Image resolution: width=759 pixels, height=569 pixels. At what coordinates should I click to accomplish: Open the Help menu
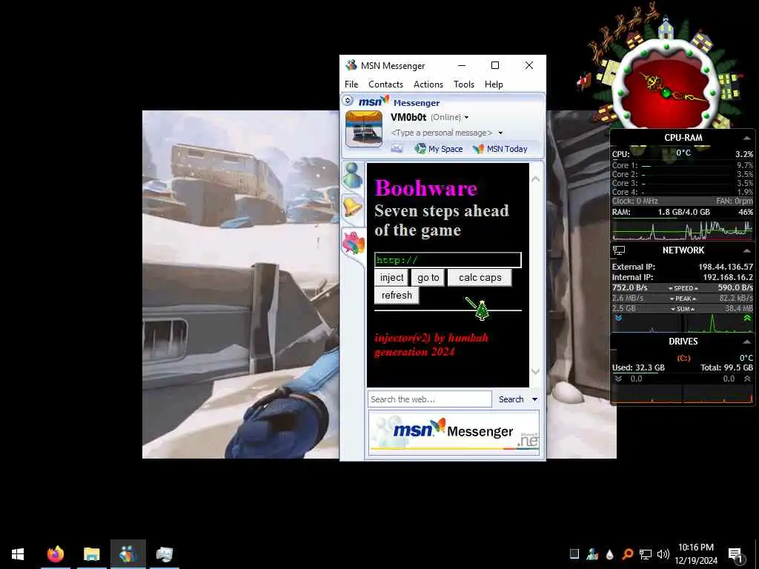(x=494, y=84)
